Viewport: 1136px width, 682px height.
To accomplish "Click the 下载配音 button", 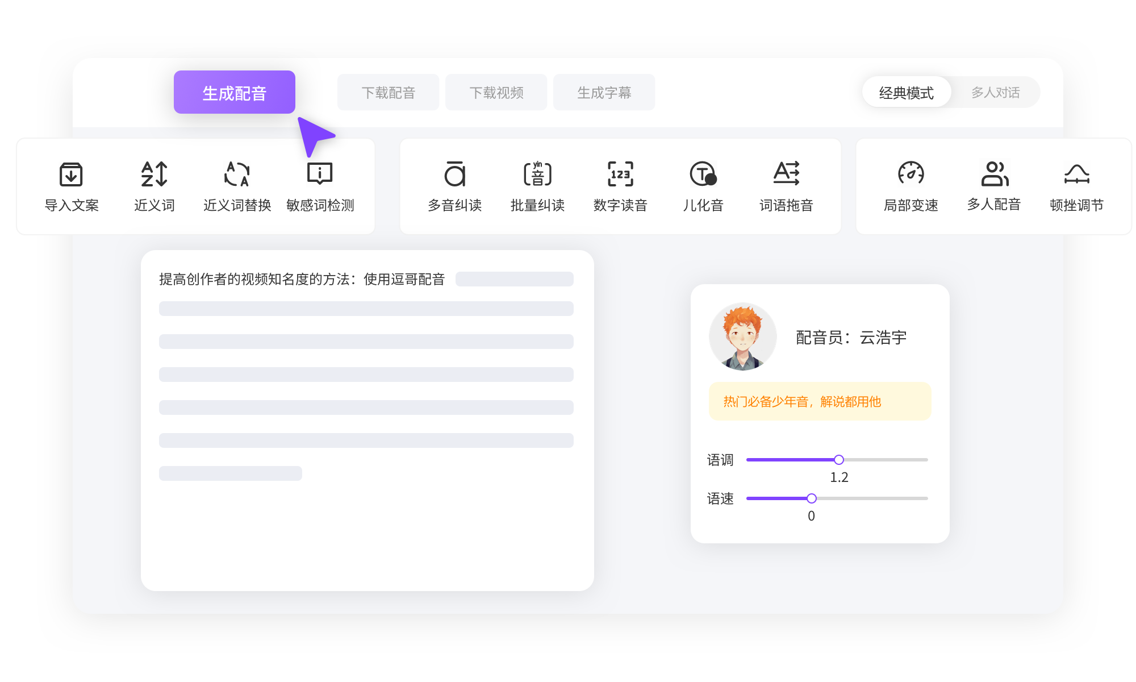I will point(388,92).
